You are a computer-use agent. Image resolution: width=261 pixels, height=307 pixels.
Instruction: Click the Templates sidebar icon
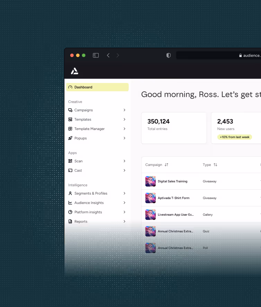click(70, 119)
